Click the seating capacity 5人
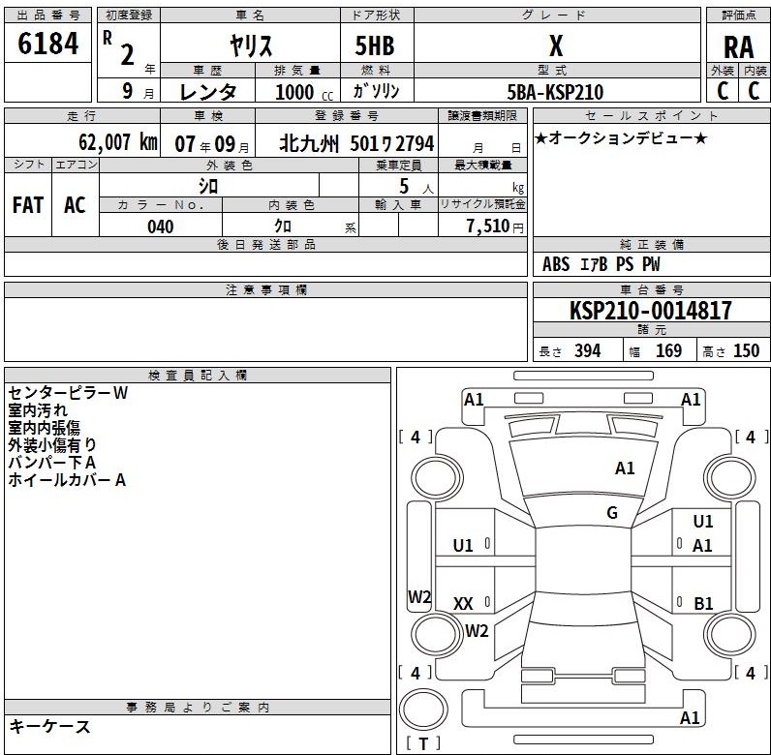 [x=416, y=186]
